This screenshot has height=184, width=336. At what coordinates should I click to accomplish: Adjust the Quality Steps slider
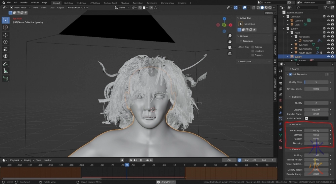click(x=316, y=82)
